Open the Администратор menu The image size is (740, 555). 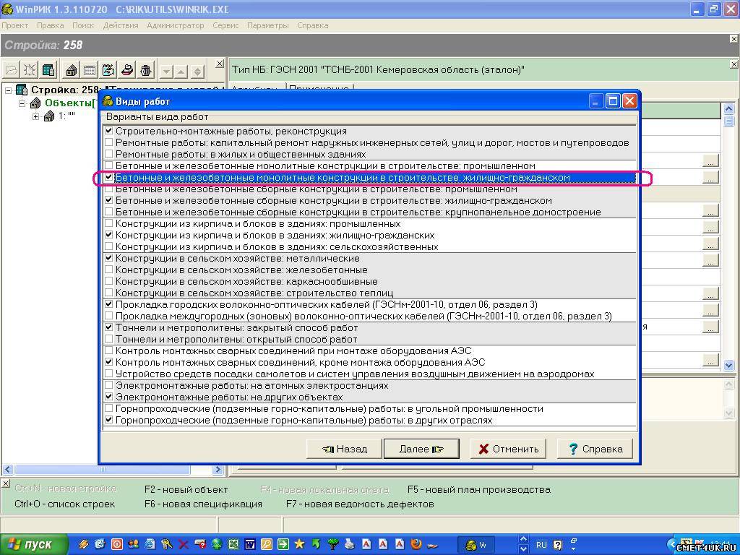[175, 25]
